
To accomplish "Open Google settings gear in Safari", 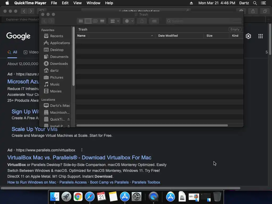I will tap(248, 36).
